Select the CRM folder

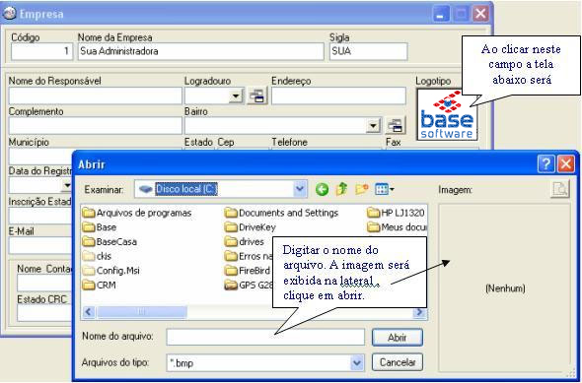tap(99, 286)
